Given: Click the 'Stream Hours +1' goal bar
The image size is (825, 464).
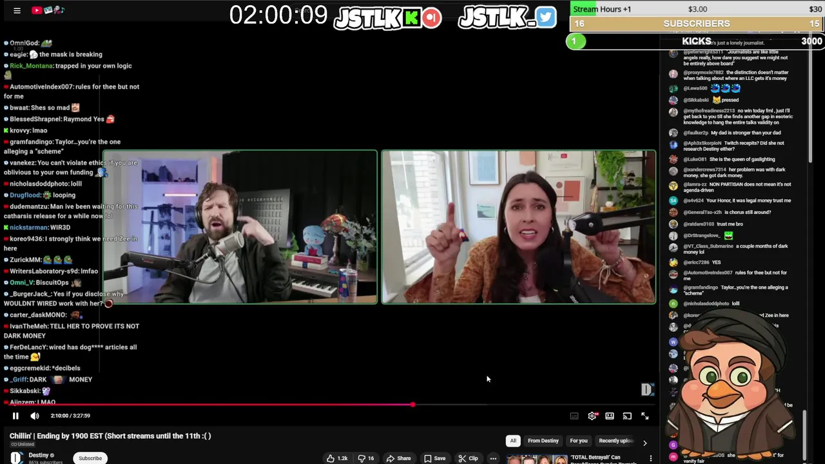Looking at the screenshot, I should [x=697, y=9].
